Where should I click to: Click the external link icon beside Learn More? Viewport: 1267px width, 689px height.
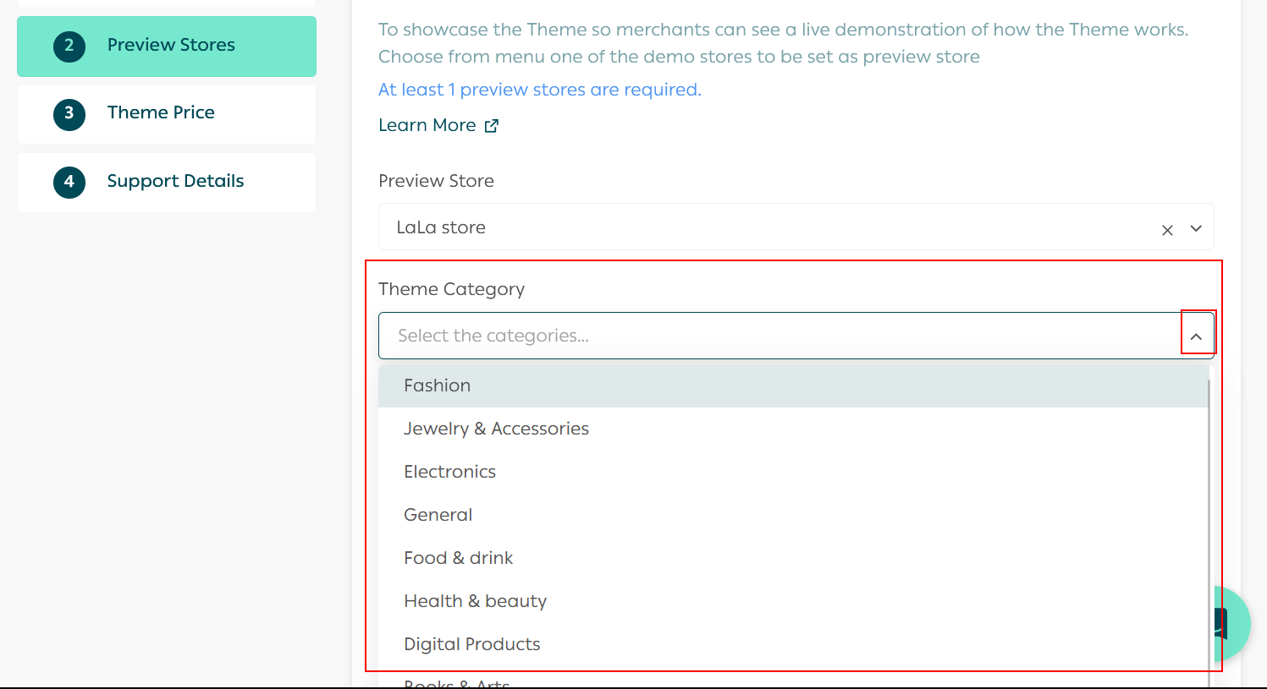[x=492, y=126]
